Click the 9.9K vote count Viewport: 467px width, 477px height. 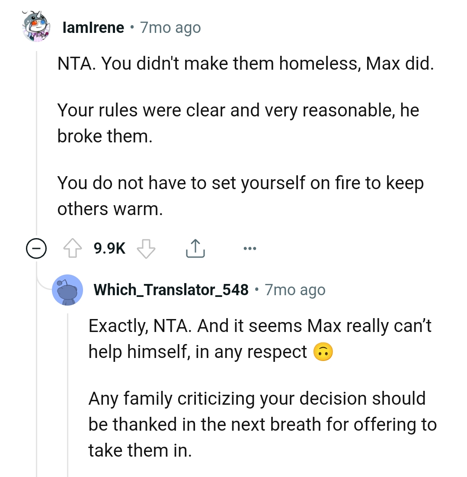(109, 248)
